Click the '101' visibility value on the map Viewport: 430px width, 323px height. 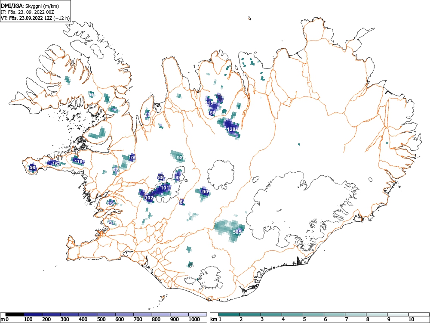[x=165, y=188]
